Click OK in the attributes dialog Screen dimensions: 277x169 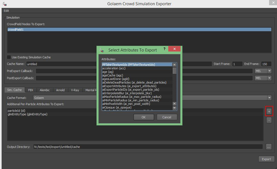144,117
